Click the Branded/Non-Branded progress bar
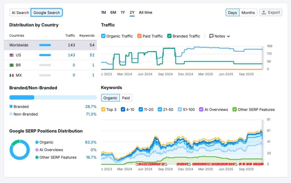Screen dimensions: 291x183 (x=53, y=97)
